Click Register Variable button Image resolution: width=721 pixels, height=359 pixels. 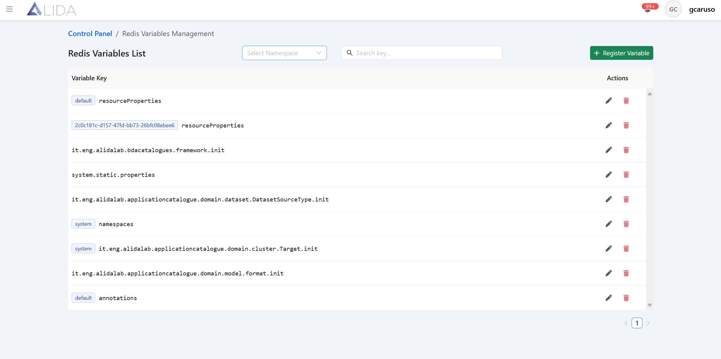621,53
